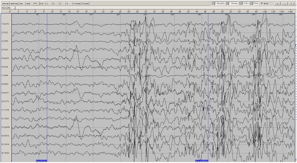
Task: Select the Fp2-F8 channel label
Action: [x=6, y=127]
